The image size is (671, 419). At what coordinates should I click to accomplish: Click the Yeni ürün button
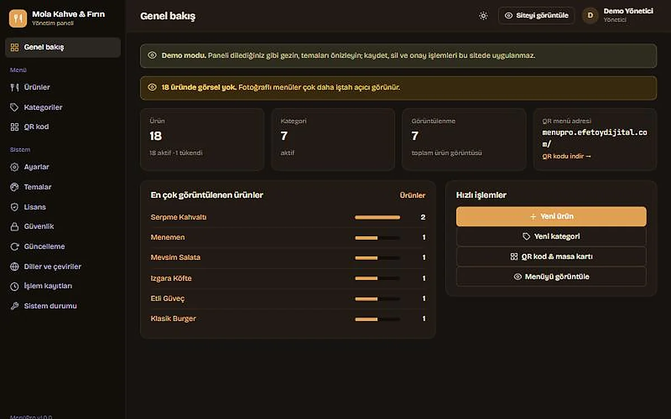click(551, 216)
